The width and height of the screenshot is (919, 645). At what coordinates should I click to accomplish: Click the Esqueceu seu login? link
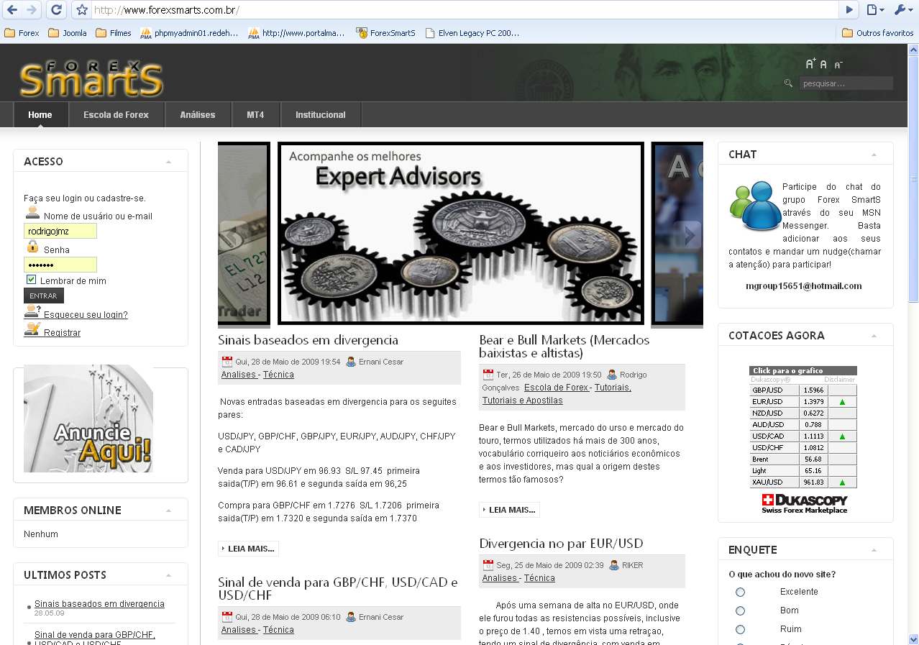(86, 315)
